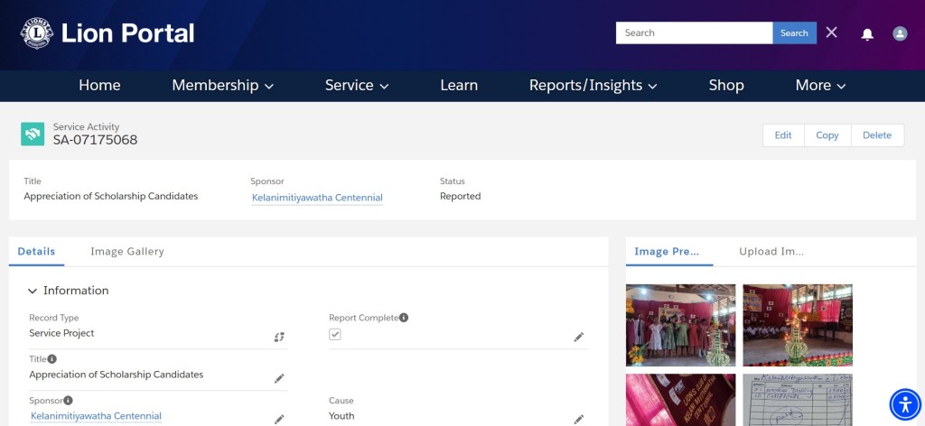Expand the Membership menu
Screen dimensions: 925x426
(222, 86)
